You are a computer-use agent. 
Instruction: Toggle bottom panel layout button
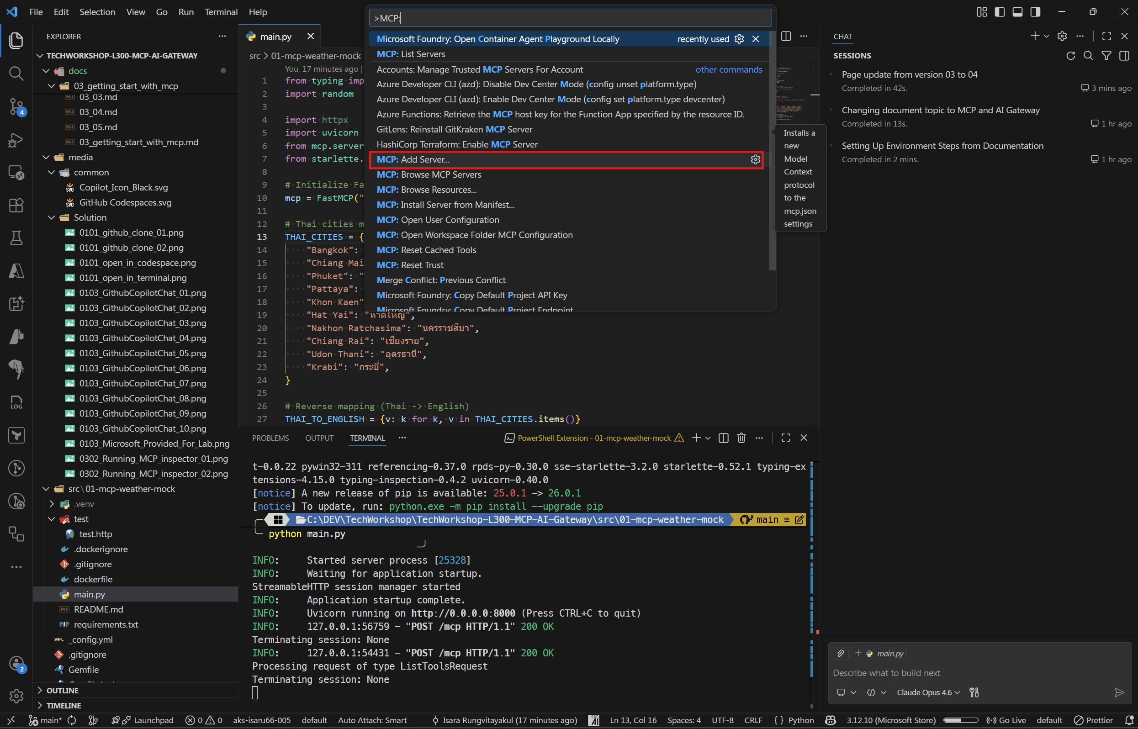click(x=1017, y=12)
